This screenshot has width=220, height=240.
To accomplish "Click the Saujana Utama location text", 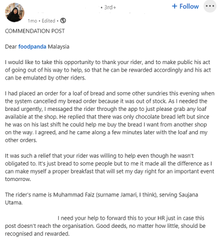I will click(101, 199).
